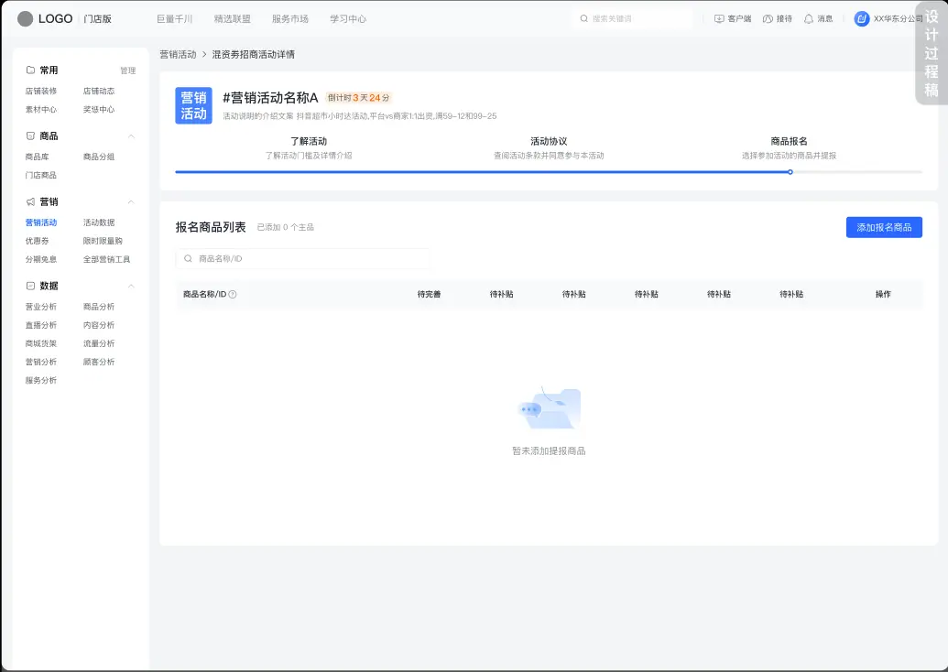The height and width of the screenshot is (672, 948).
Task: Click the 门店版 label beside logo
Action: click(98, 18)
